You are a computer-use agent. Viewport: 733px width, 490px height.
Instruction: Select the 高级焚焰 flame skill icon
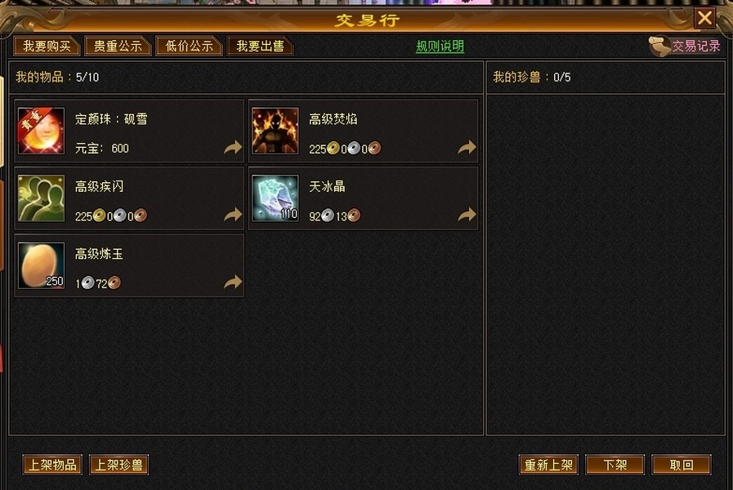pyautogui.click(x=275, y=131)
